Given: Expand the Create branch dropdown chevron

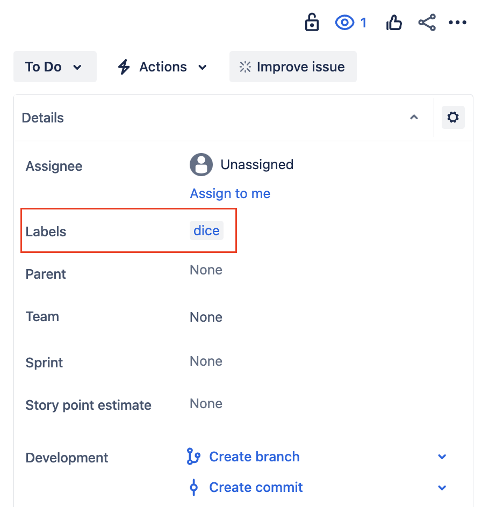Looking at the screenshot, I should (442, 457).
